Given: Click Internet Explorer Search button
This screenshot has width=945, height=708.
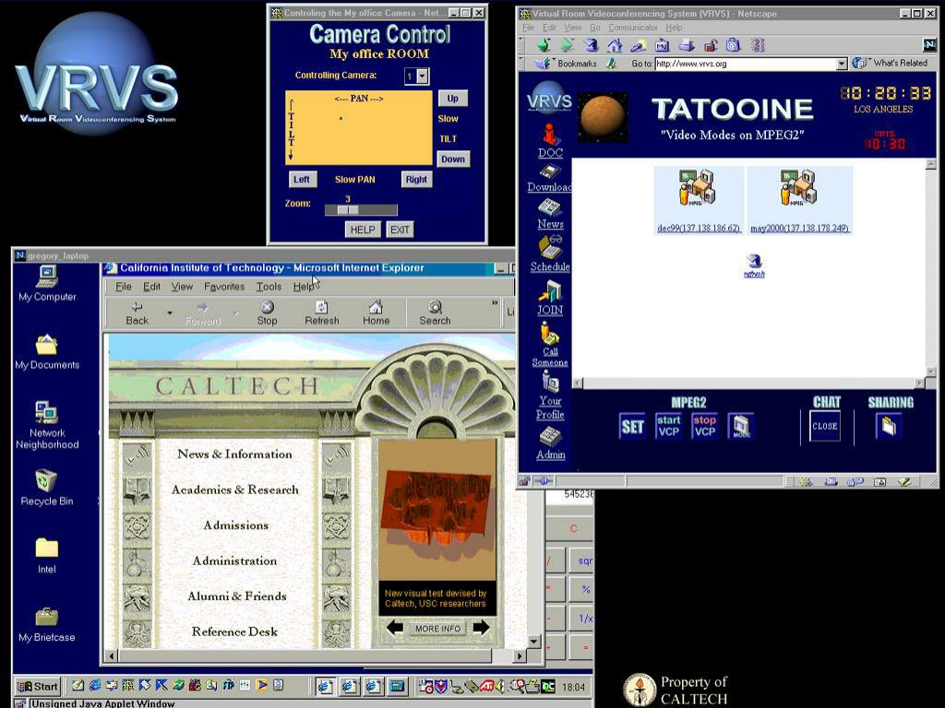Looking at the screenshot, I should coord(435,313).
